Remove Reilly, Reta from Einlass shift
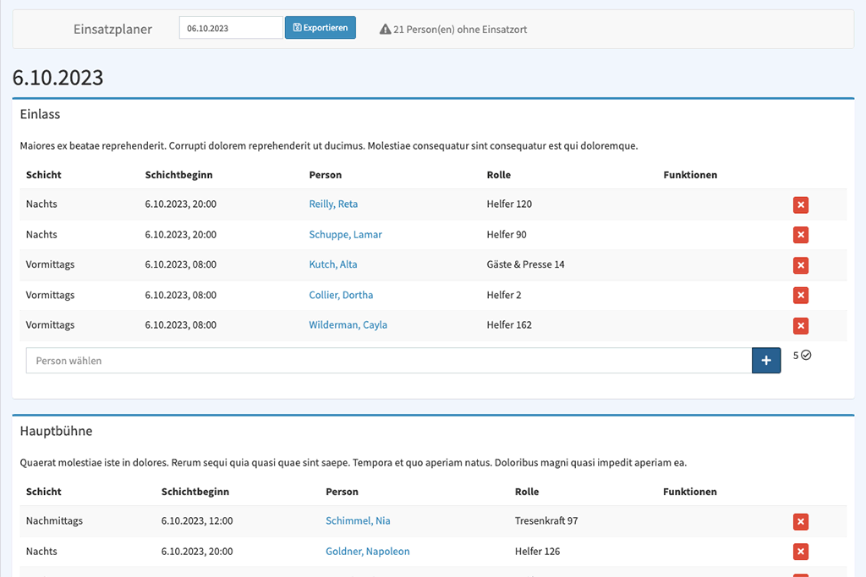 [800, 204]
